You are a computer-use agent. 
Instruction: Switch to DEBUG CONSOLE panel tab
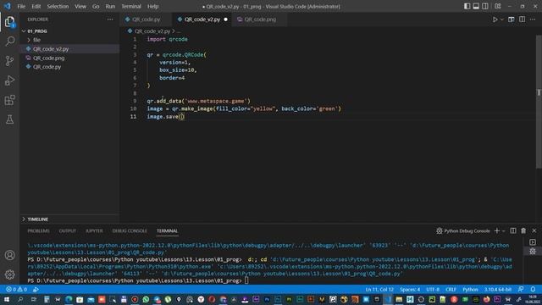pyautogui.click(x=130, y=231)
